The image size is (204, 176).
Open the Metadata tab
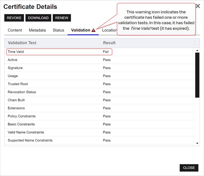(37, 30)
